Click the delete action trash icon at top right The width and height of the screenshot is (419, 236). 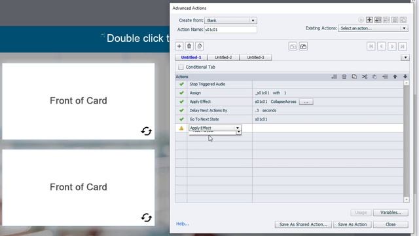tap(395, 20)
